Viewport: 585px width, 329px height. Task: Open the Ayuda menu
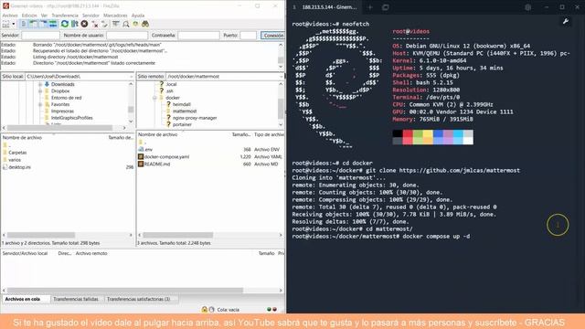(138, 16)
